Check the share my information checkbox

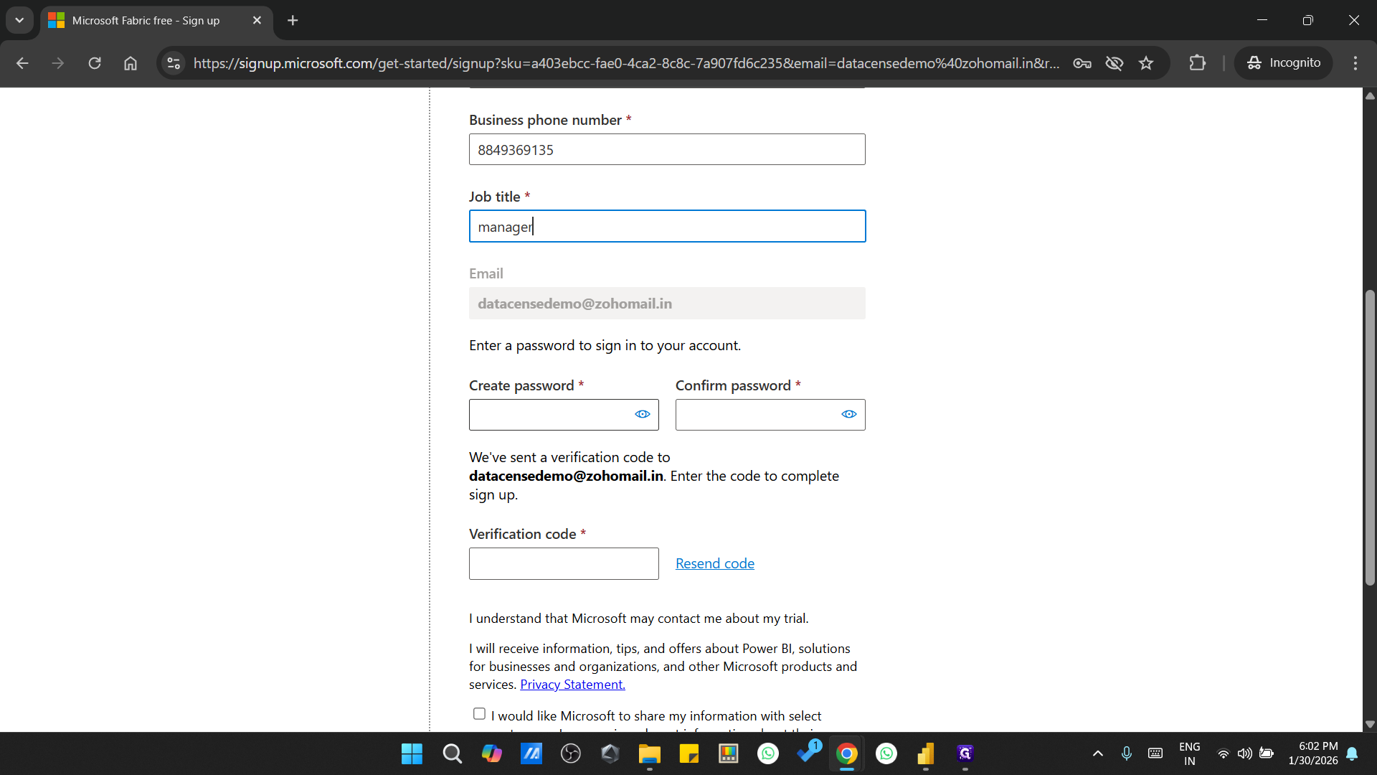(478, 713)
